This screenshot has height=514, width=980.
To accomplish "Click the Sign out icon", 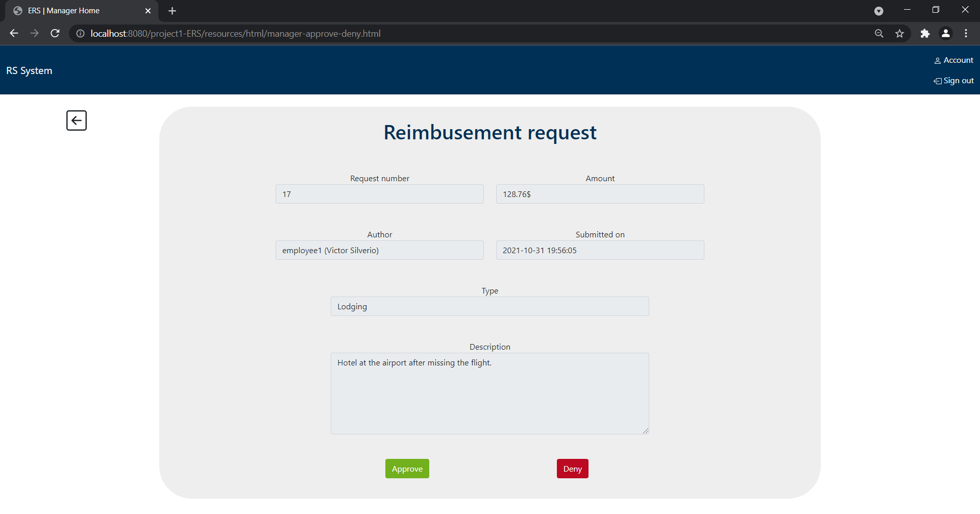I will tap(938, 81).
